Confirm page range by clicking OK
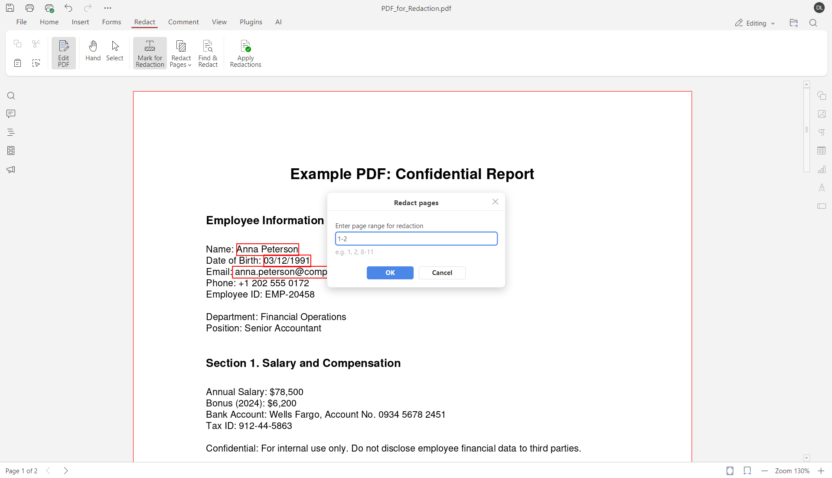 point(389,272)
